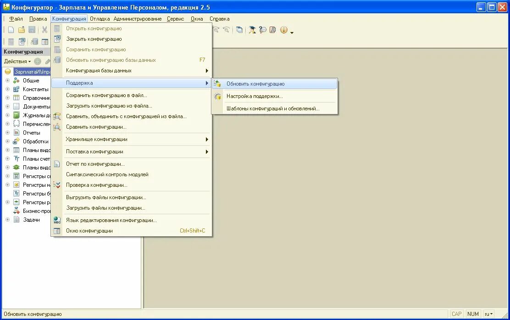Click the Update database configuration toolbar icon
This screenshot has height=320, width=510.
34,42
